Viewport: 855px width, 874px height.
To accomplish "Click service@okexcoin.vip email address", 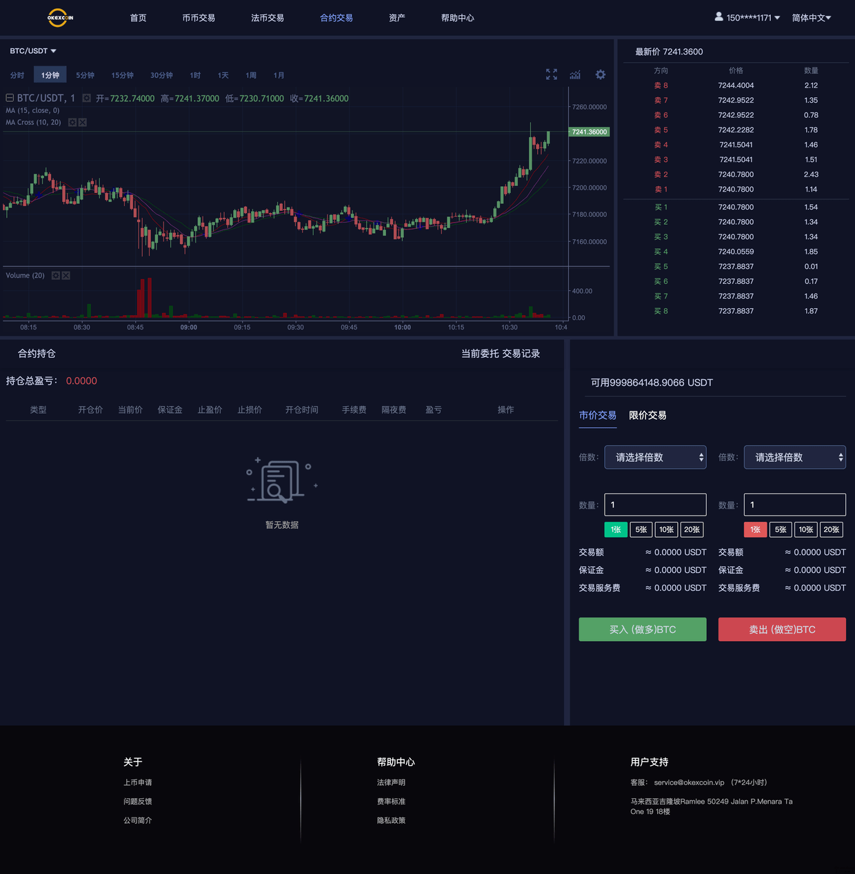I will pyautogui.click(x=690, y=782).
